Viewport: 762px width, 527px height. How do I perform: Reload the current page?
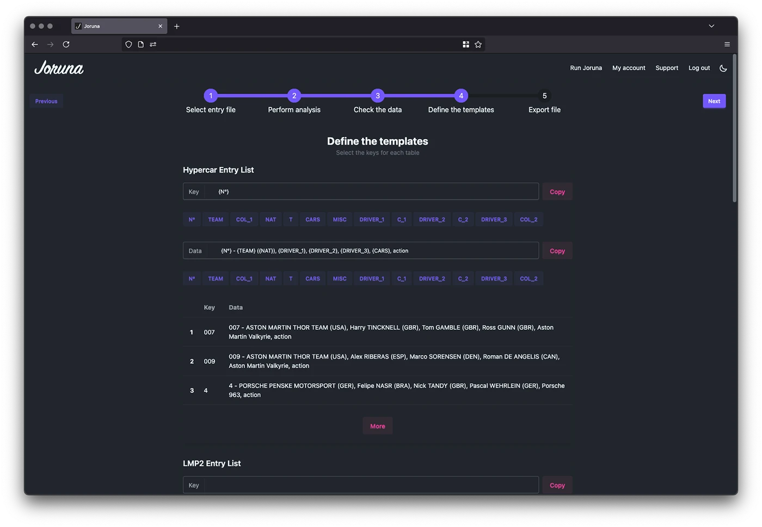[66, 44]
